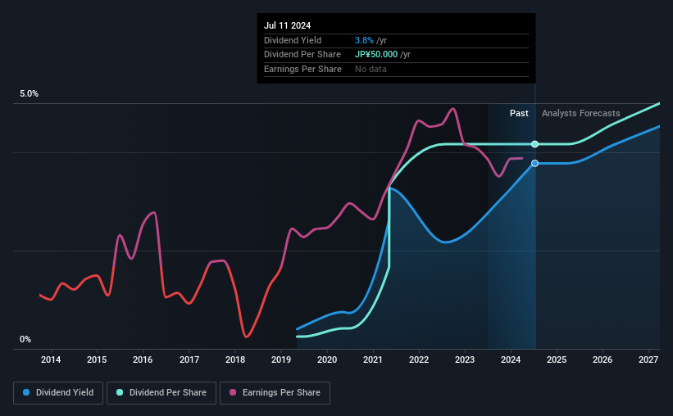This screenshot has height=416, width=673.
Task: Click the 2014 year axis label
Action: pos(51,359)
